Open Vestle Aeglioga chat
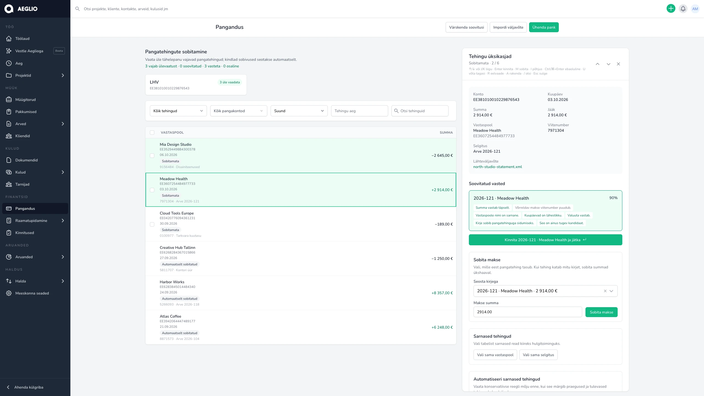 [35, 51]
